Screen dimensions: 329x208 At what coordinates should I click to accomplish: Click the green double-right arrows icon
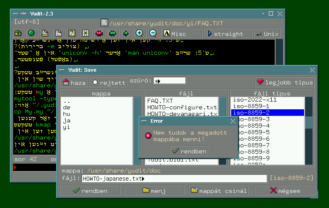pyautogui.click(x=113, y=33)
